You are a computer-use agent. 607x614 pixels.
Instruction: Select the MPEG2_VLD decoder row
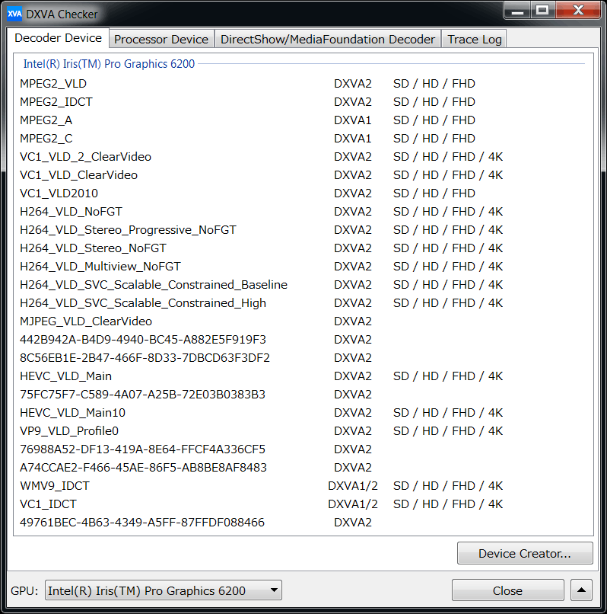point(303,83)
